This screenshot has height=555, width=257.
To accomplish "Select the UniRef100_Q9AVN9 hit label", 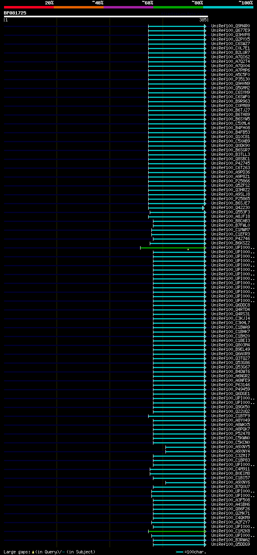I will coord(230,83).
